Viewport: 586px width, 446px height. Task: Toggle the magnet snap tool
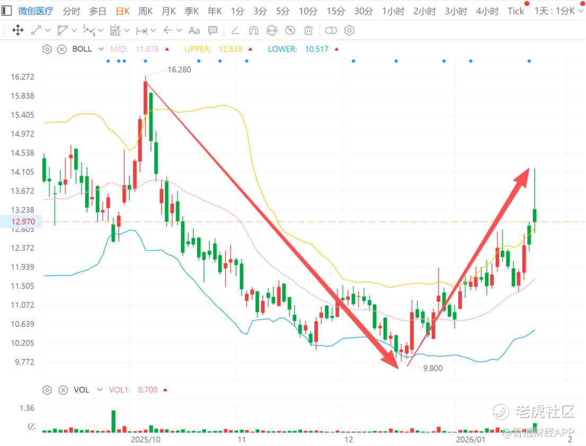(x=253, y=30)
